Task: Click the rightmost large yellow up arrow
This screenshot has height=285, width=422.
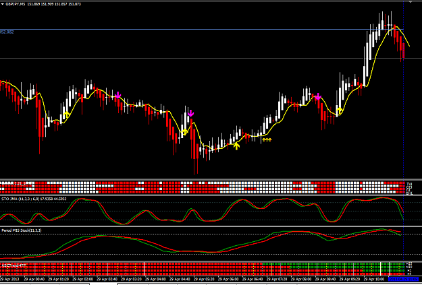Action: pos(340,110)
